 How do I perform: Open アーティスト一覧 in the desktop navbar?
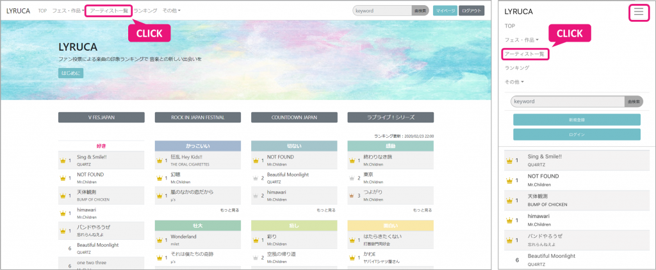pyautogui.click(x=108, y=11)
